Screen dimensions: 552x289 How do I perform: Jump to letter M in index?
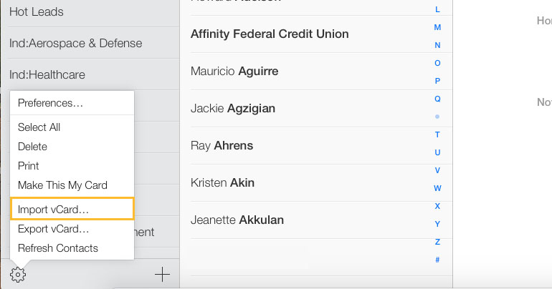437,27
